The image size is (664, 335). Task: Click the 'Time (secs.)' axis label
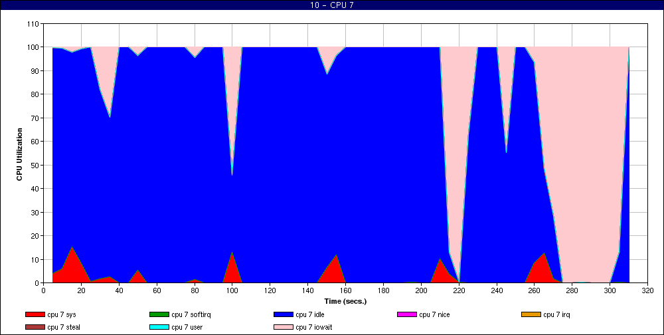345,302
